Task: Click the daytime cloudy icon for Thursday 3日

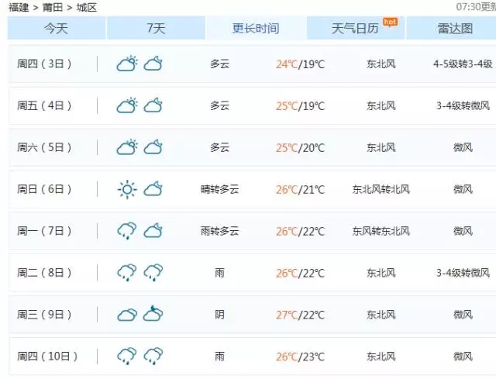Action: pyautogui.click(x=127, y=64)
